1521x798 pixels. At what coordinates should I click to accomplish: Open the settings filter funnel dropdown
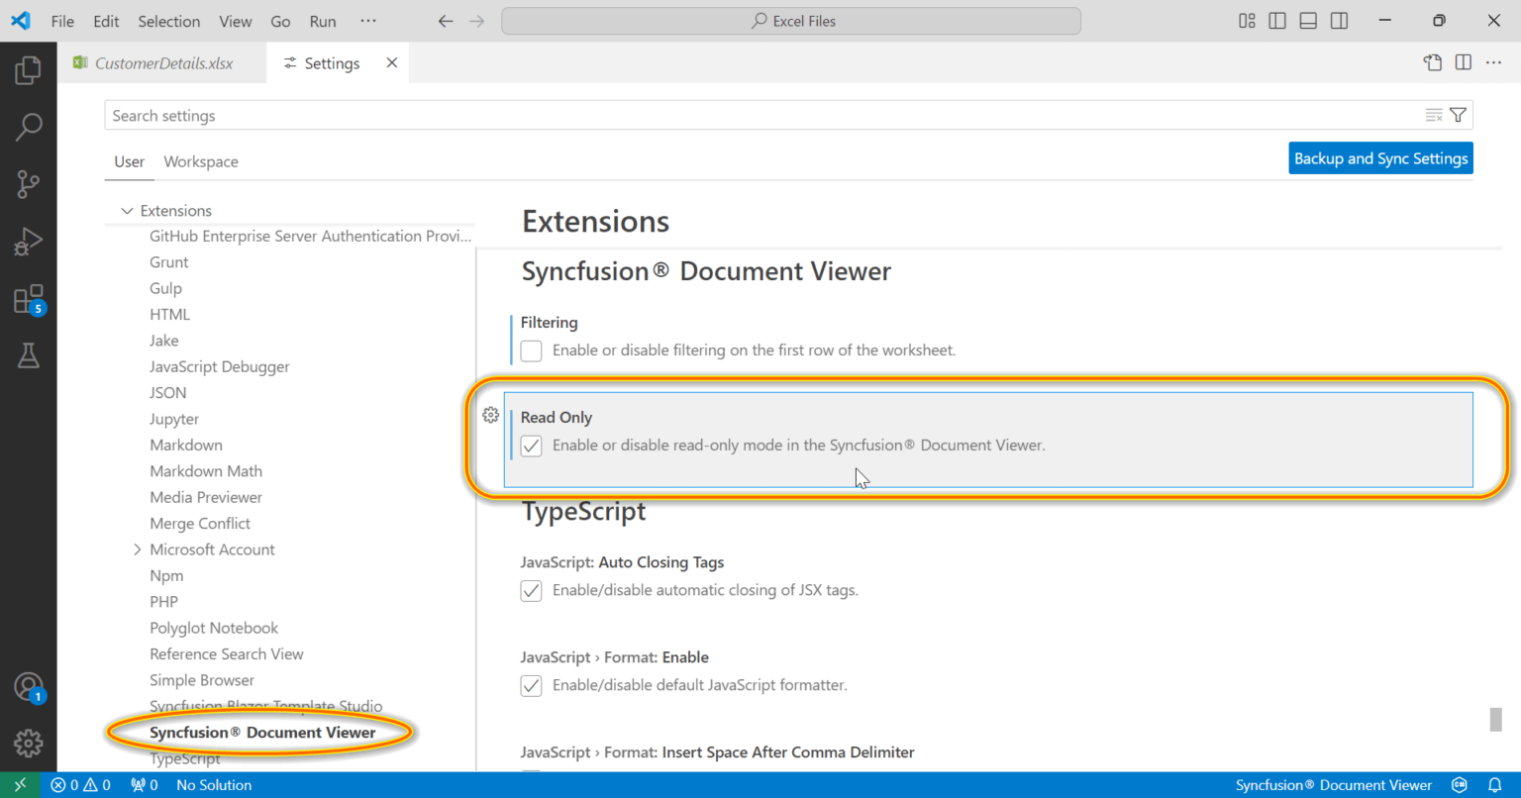[1458, 114]
